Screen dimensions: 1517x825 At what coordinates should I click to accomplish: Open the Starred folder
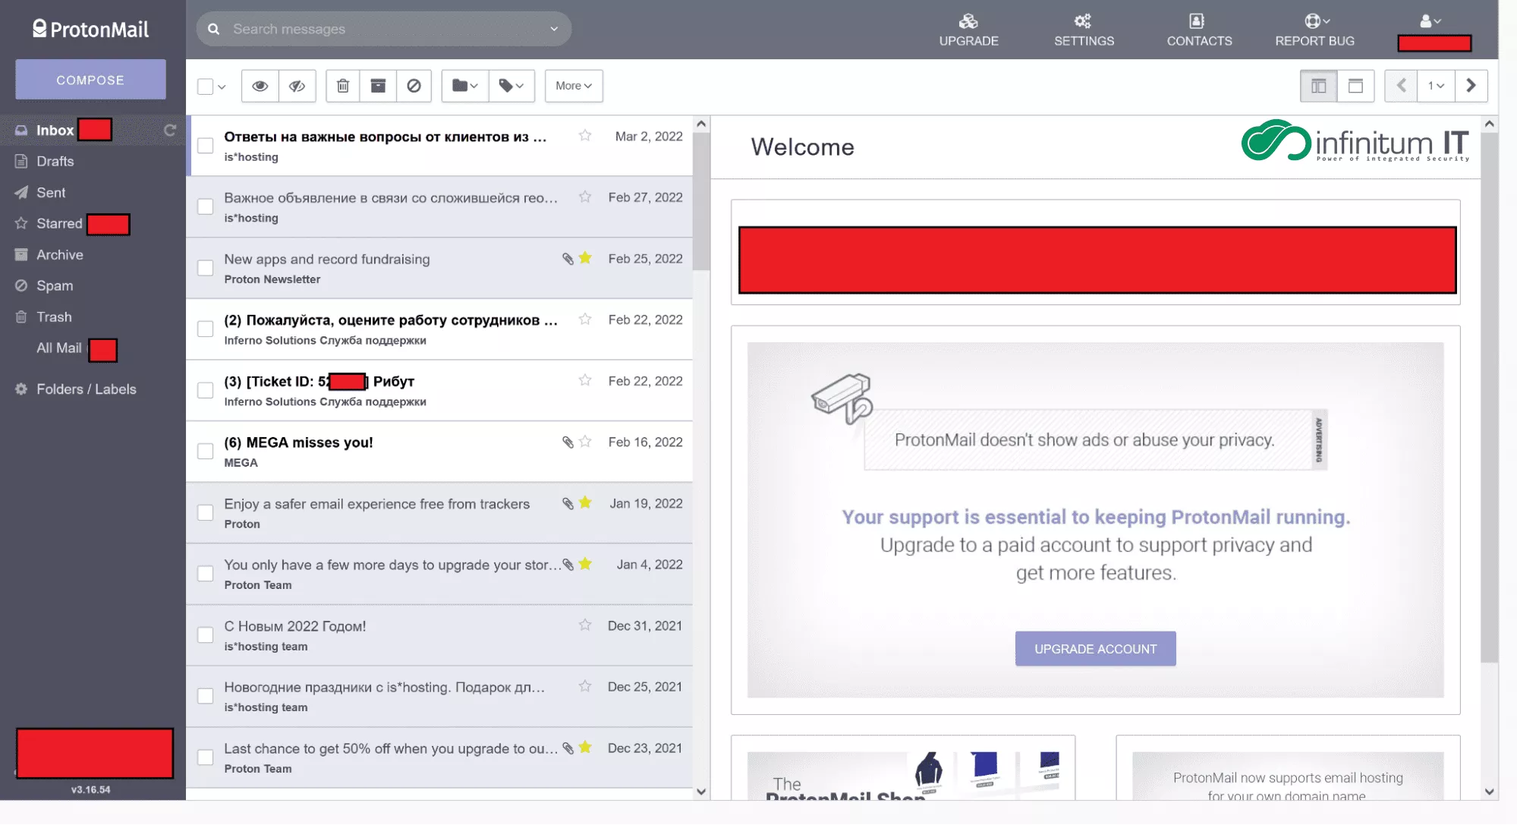58,224
